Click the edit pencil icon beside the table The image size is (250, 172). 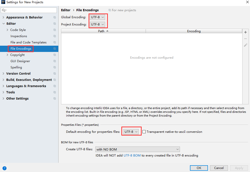point(245,45)
